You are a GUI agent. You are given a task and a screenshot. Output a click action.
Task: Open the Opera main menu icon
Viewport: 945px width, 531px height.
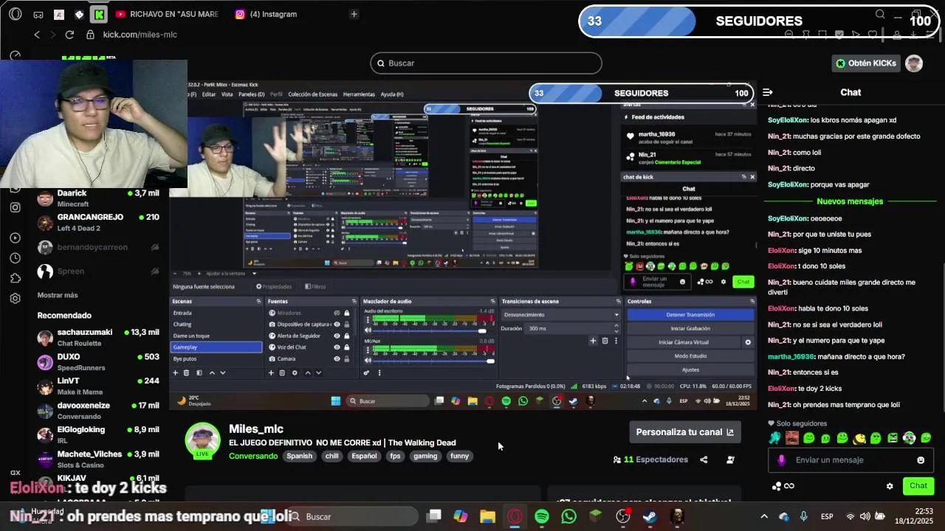(x=16, y=14)
